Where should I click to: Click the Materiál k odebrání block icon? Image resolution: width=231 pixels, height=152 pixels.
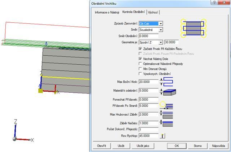(169, 91)
